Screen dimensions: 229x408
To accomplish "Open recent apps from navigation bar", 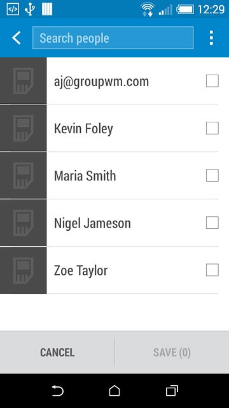I will click(x=172, y=391).
